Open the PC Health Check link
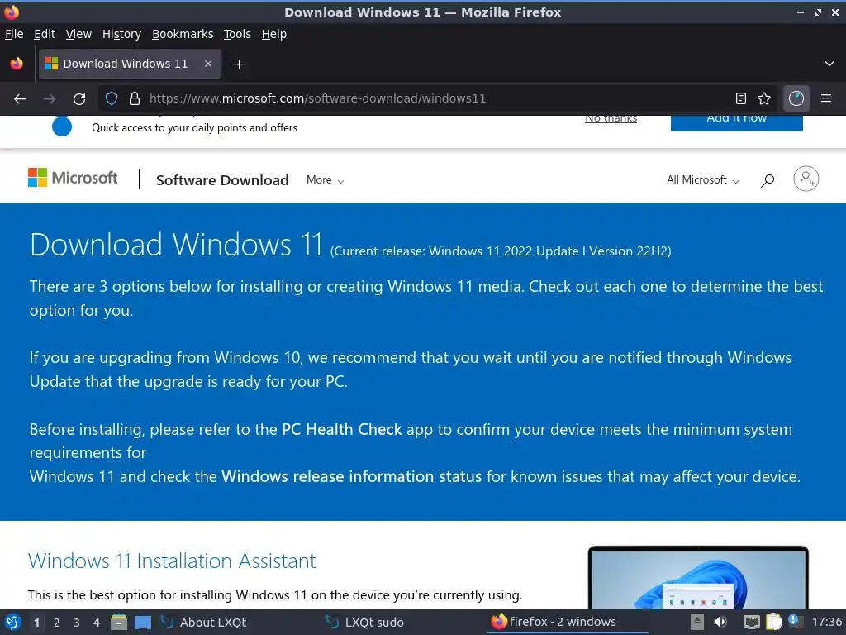This screenshot has width=846, height=635. click(x=341, y=429)
